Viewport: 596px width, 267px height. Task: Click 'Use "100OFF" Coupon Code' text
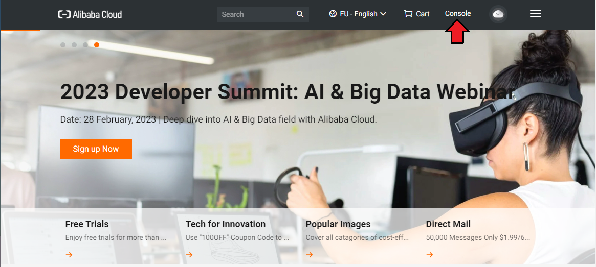tap(237, 238)
